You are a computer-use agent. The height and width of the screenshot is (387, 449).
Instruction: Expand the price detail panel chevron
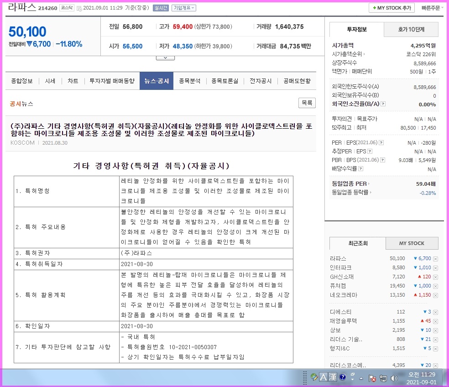click(165, 58)
